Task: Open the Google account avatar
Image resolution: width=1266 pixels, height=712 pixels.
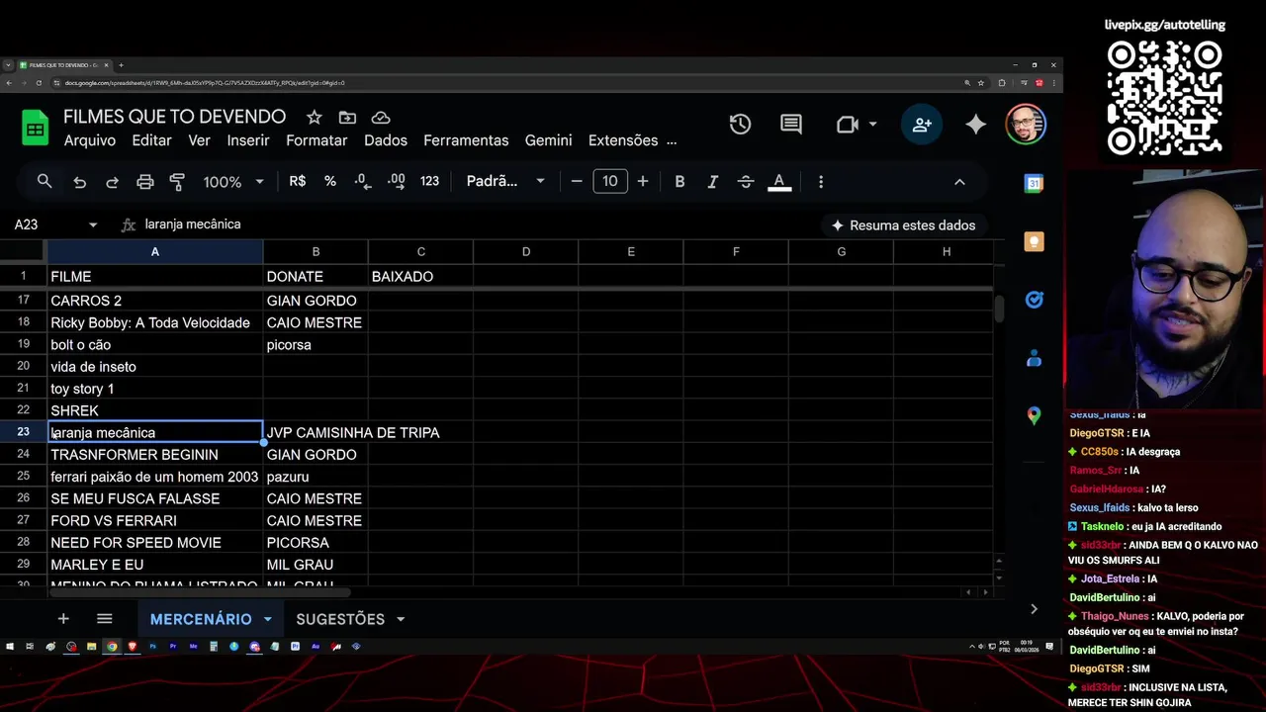Action: pos(1026,125)
